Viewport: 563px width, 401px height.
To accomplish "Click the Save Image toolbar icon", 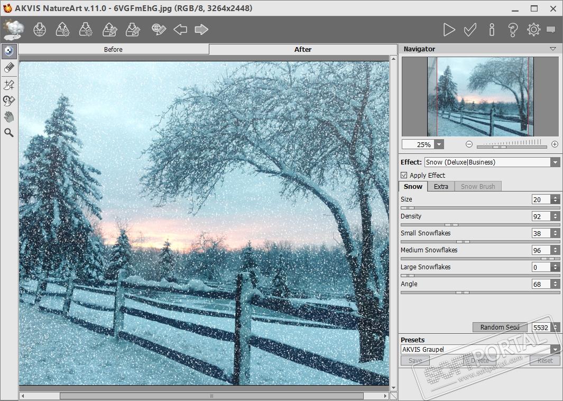I will pos(86,30).
